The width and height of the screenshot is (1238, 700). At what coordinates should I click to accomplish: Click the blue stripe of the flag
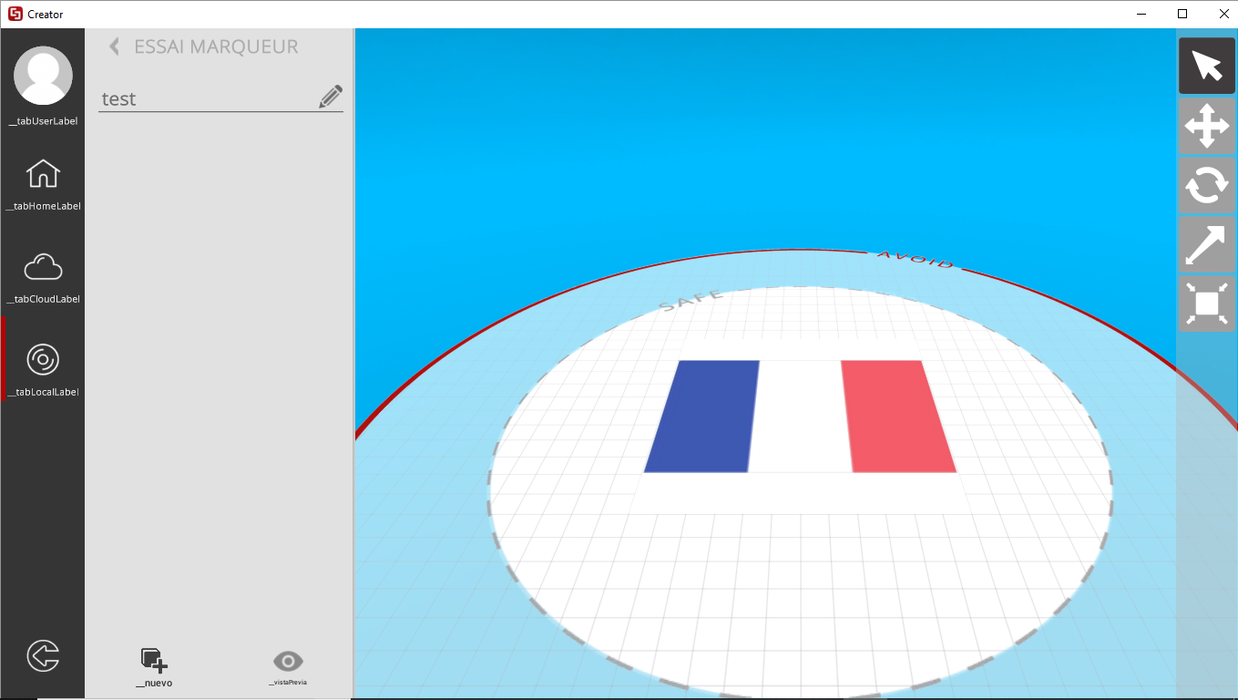[702, 417]
